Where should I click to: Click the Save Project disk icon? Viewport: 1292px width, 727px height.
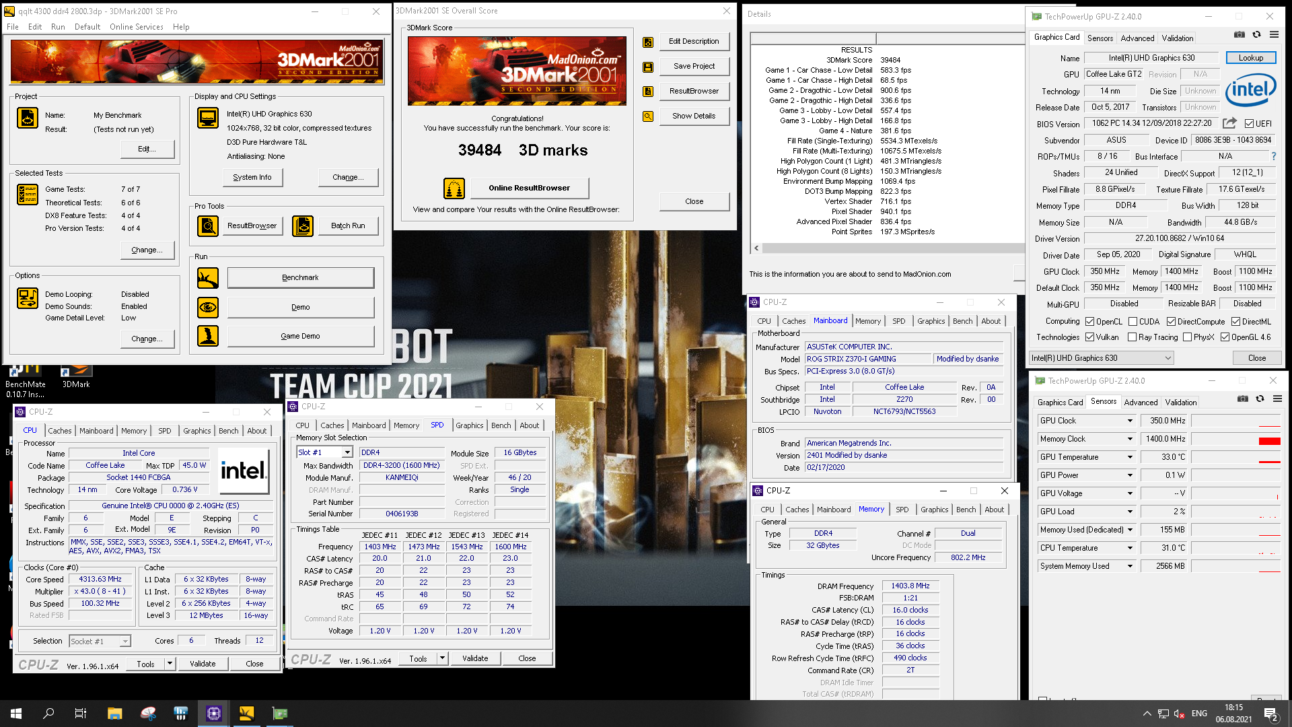(x=648, y=67)
